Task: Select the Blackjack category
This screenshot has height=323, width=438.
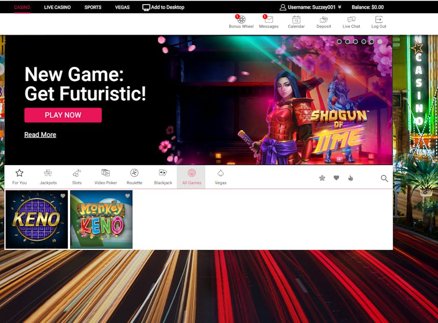Action: (x=163, y=177)
